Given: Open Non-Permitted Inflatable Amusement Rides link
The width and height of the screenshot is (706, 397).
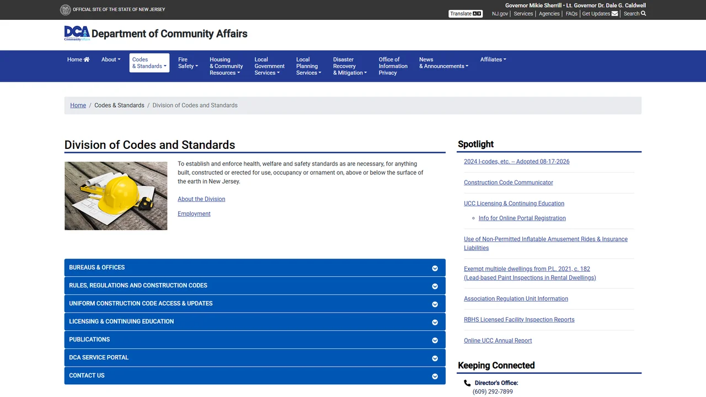Looking at the screenshot, I should pyautogui.click(x=546, y=244).
